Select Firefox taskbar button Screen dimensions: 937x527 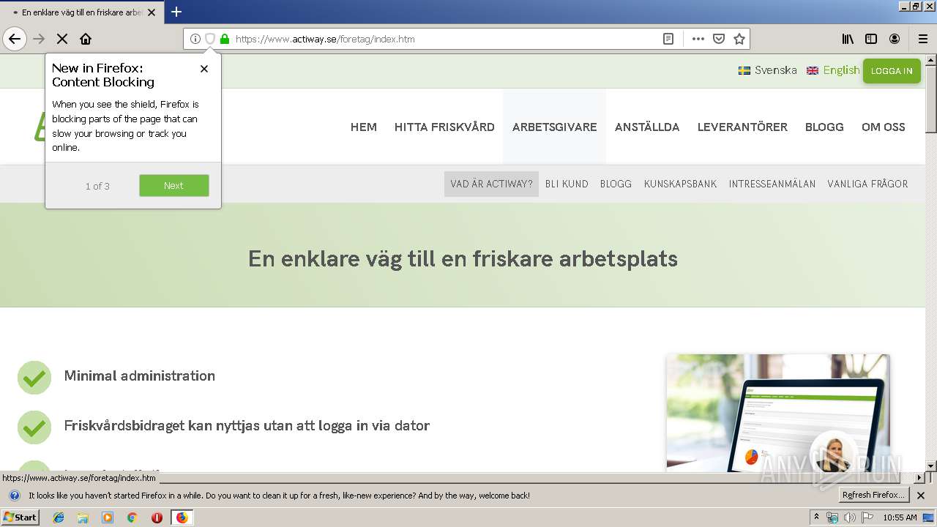182,517
